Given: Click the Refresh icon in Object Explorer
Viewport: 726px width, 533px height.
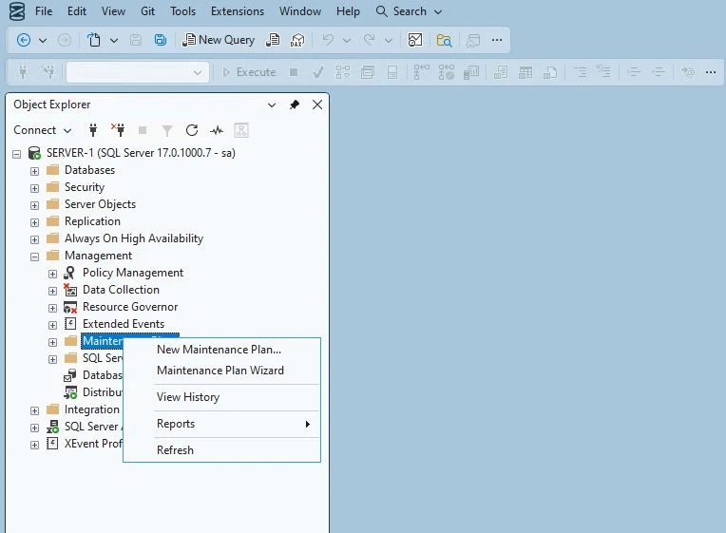Looking at the screenshot, I should (192, 130).
